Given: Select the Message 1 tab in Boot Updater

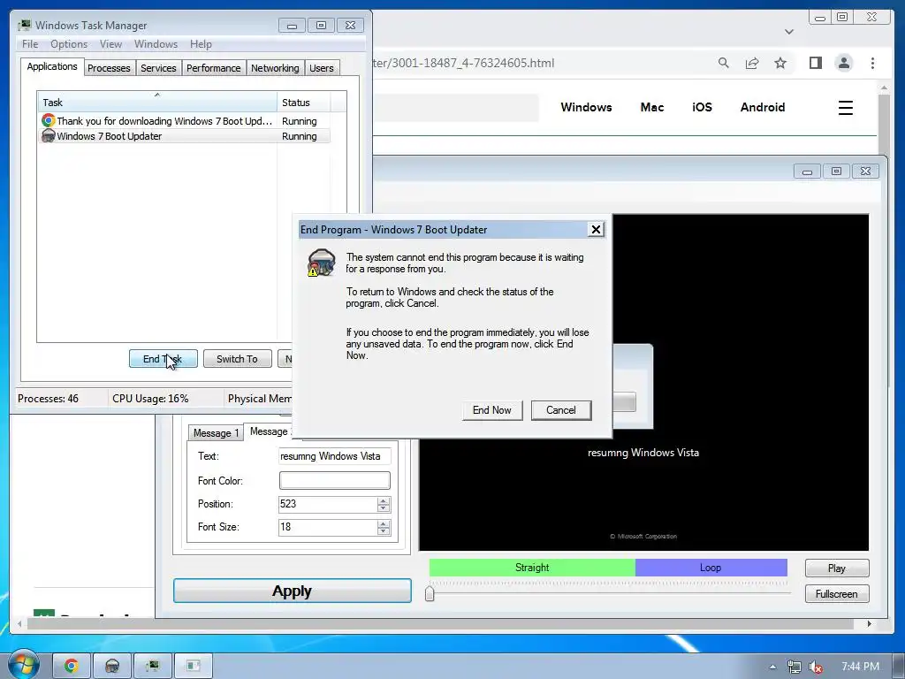Looking at the screenshot, I should tap(216, 433).
